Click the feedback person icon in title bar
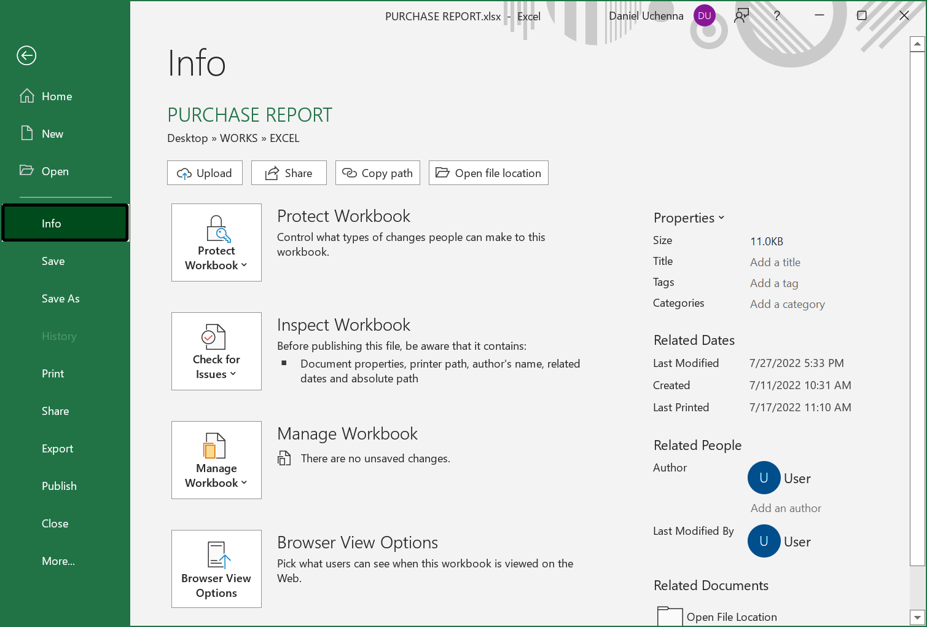Viewport: 927px width, 627px height. click(x=741, y=16)
